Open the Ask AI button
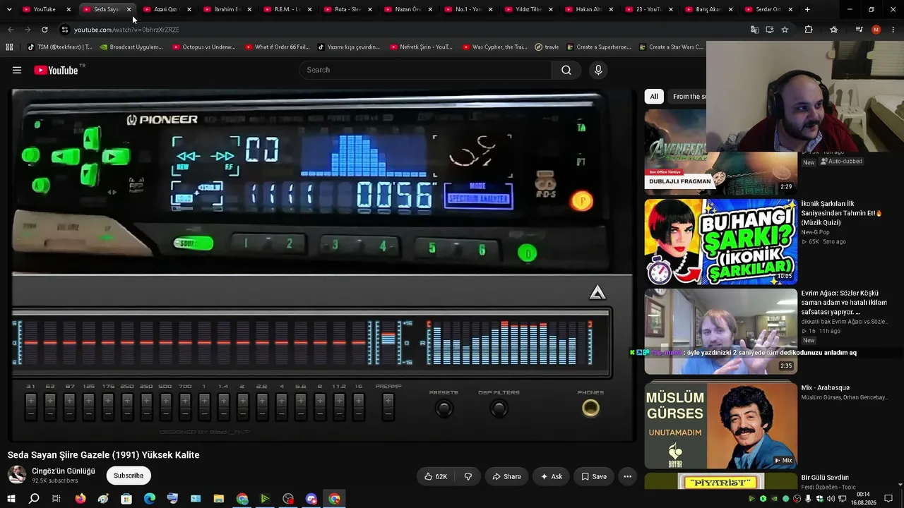Screen dimensions: 904x508 pos(551,476)
